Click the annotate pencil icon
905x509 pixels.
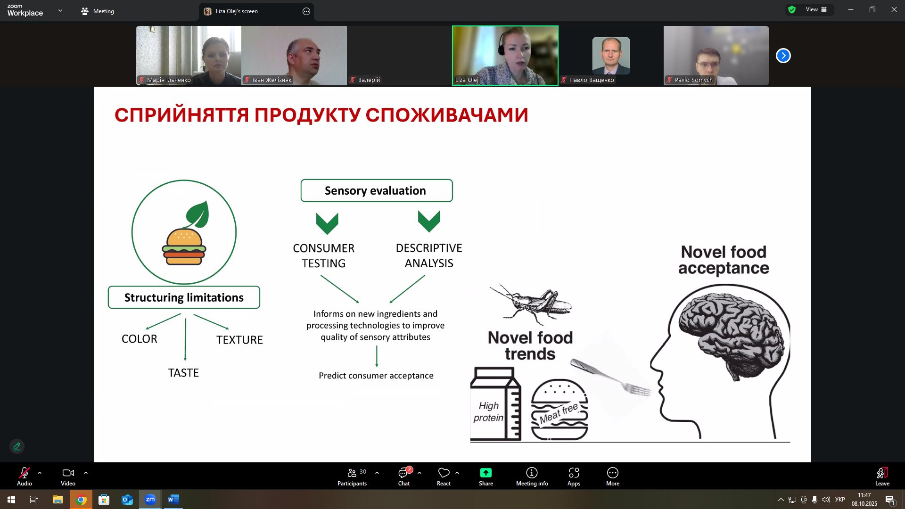17,446
